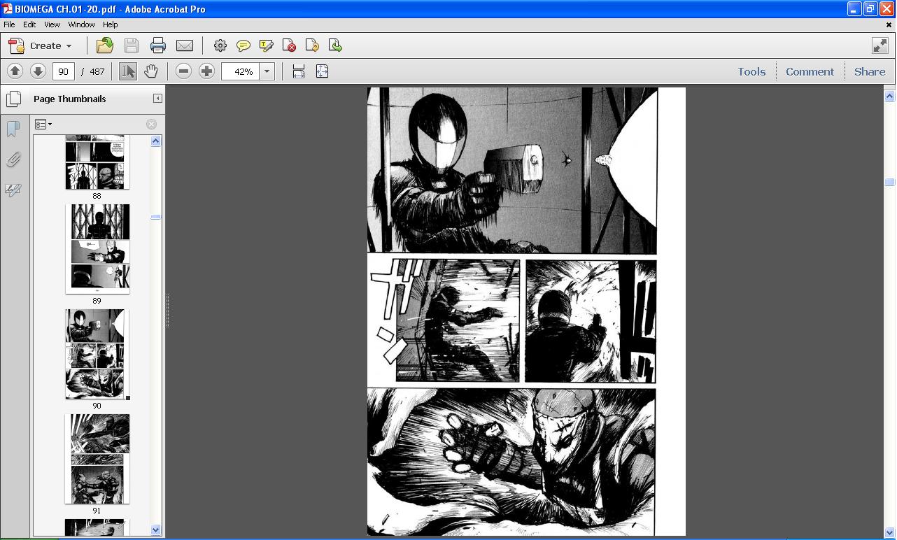Click the Page Thumbnails panel icon
The height and width of the screenshot is (540, 897).
(13, 99)
